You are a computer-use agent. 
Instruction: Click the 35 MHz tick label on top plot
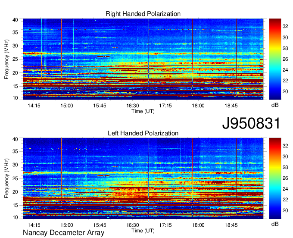(15, 32)
